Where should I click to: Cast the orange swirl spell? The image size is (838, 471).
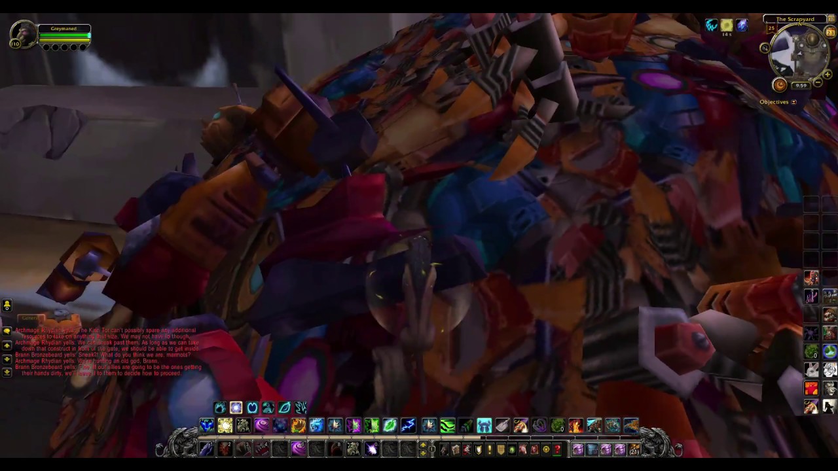298,426
